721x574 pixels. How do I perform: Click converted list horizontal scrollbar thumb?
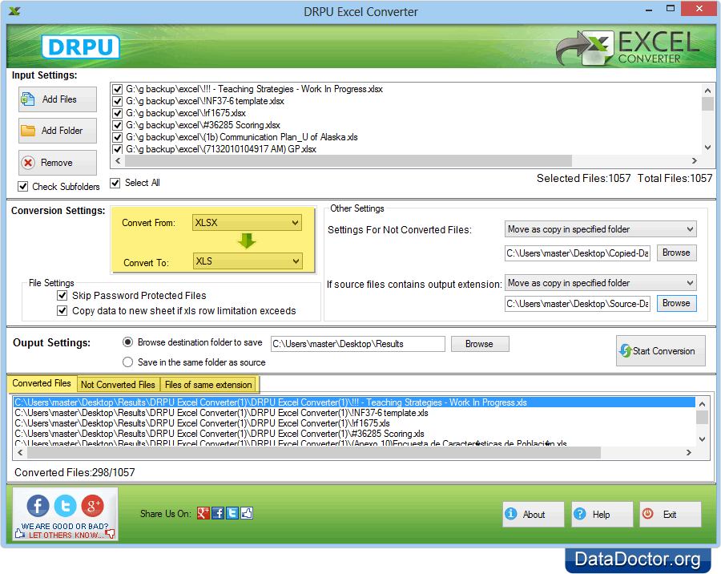tap(313, 452)
